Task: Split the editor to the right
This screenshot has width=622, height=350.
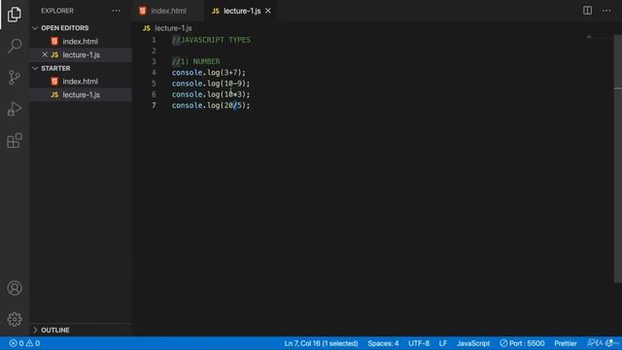Action: tap(587, 11)
